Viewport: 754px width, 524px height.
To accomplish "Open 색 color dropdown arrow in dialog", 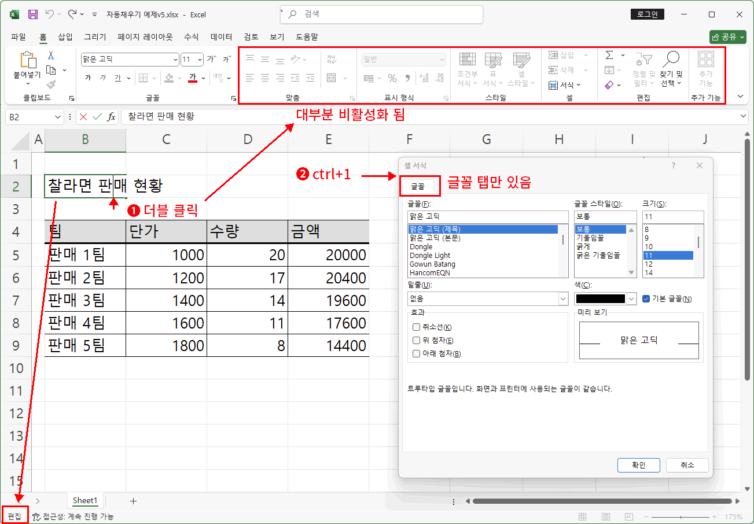I will (x=631, y=298).
